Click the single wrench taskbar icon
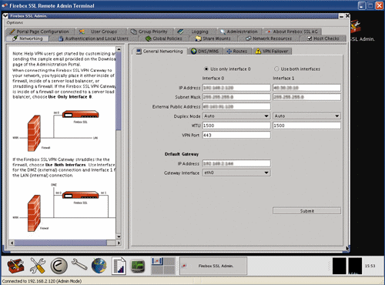The width and height of the screenshot is (385, 285). tap(79, 264)
